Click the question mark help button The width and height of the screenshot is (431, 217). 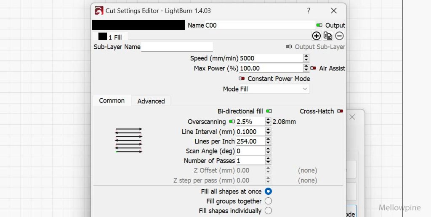pyautogui.click(x=309, y=10)
